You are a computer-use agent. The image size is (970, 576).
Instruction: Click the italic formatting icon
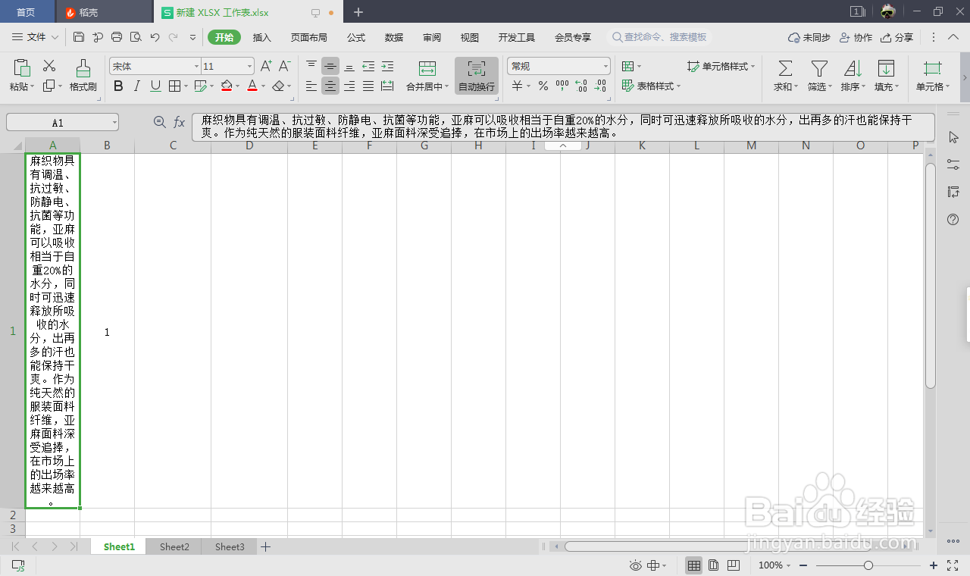point(136,86)
